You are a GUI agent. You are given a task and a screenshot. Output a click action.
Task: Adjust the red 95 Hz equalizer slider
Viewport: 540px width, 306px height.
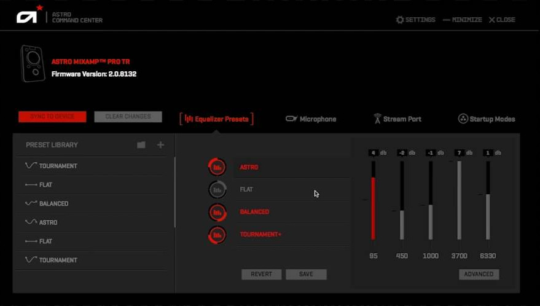coord(374,200)
